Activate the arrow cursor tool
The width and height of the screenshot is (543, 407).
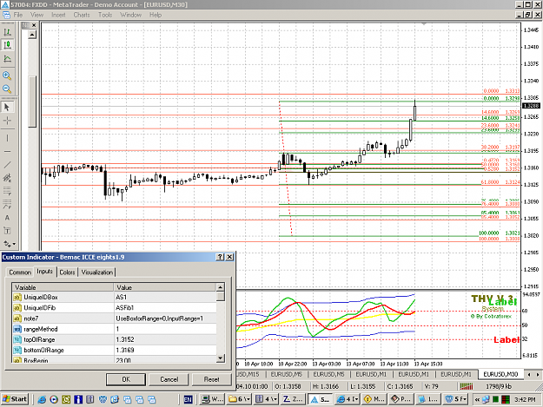click(7, 108)
